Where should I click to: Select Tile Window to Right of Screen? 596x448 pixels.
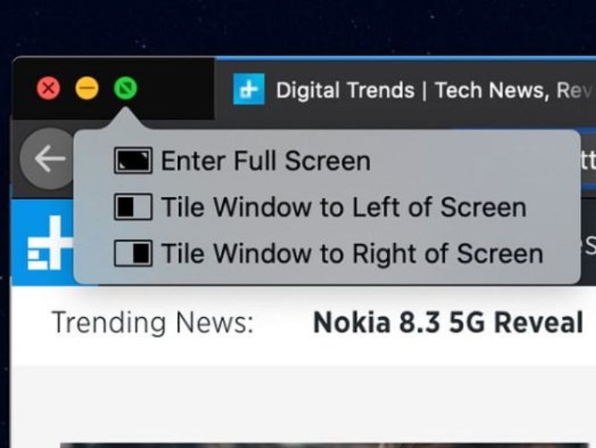[x=327, y=253]
